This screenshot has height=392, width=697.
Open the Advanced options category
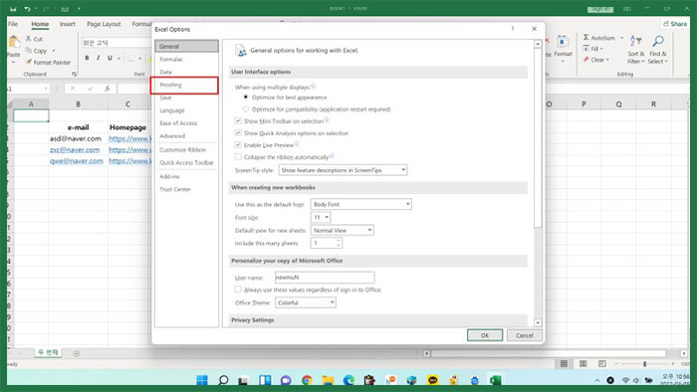tap(172, 136)
